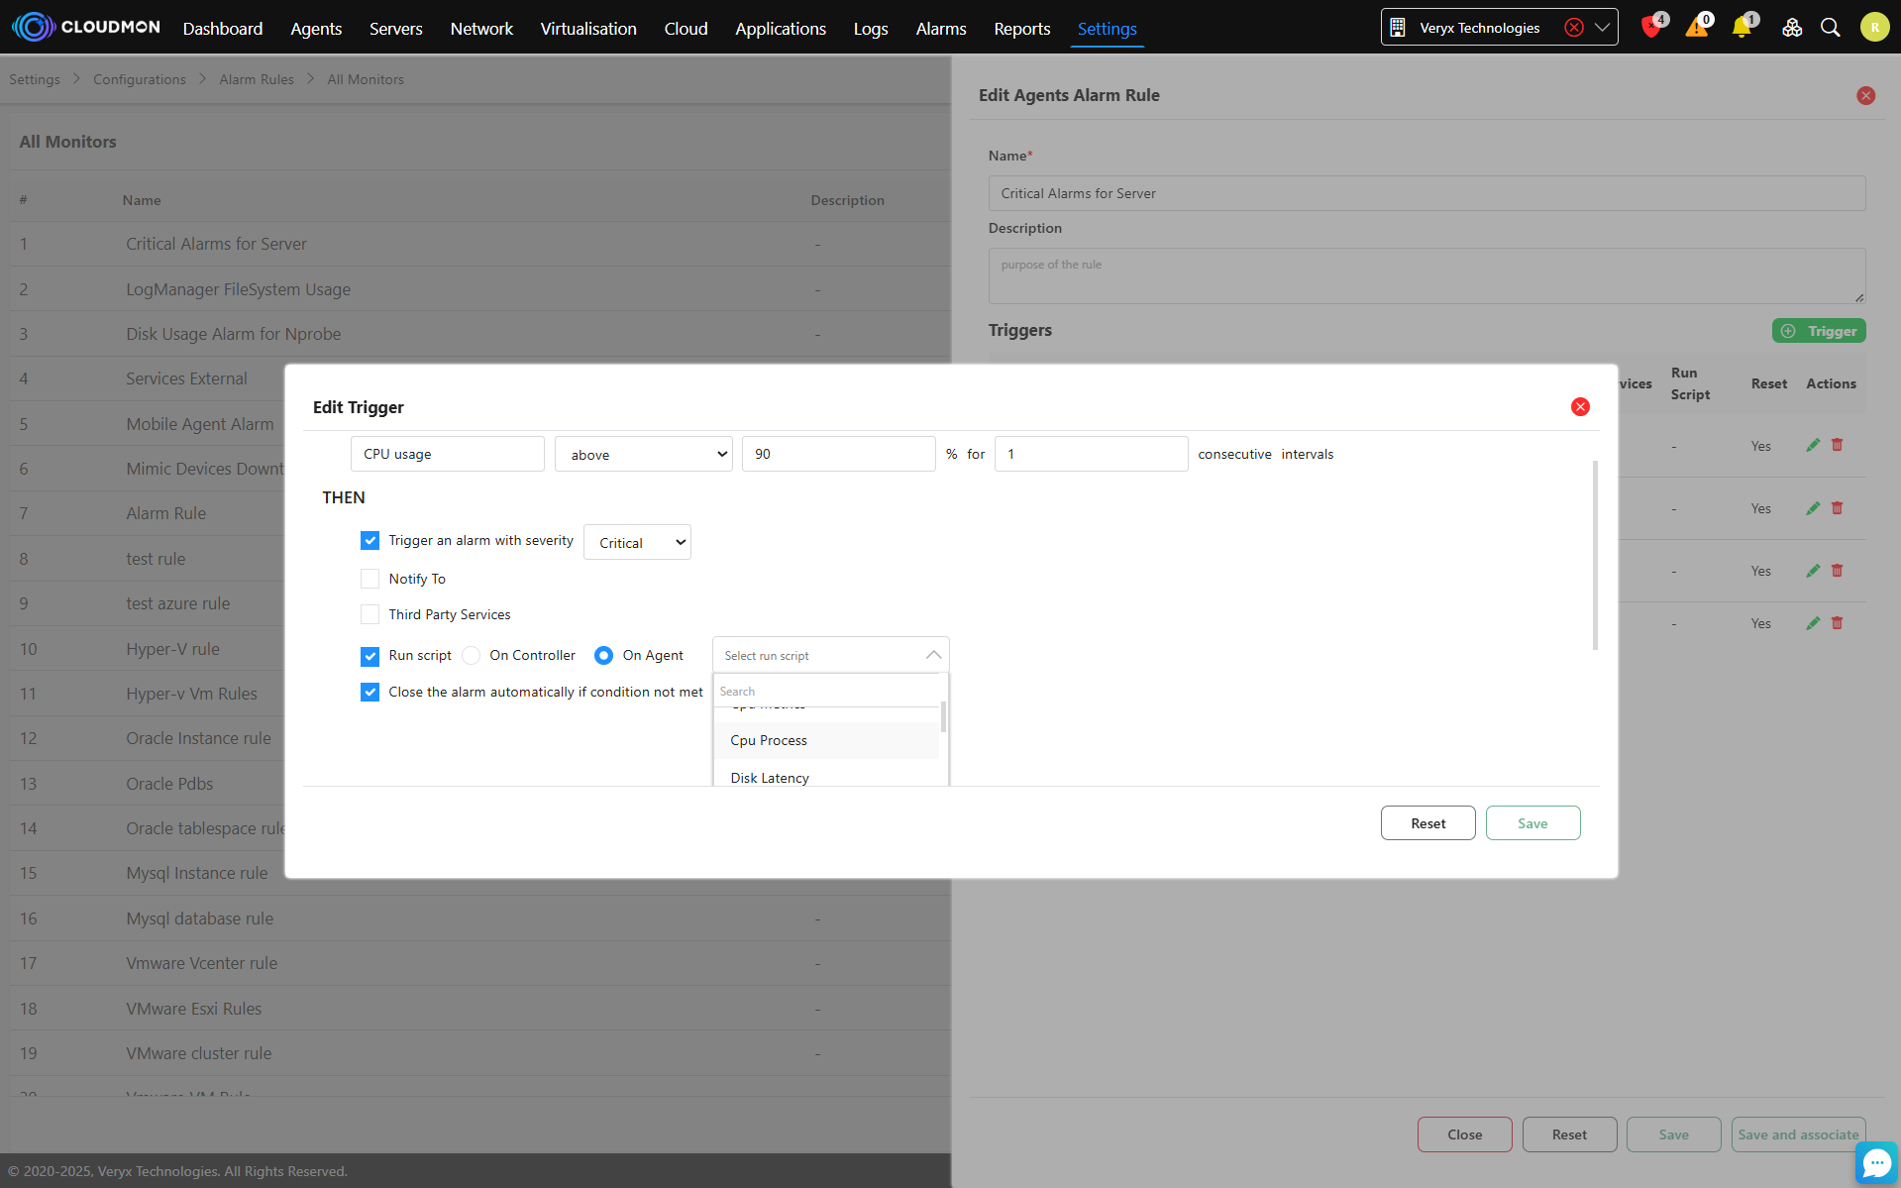Image resolution: width=1901 pixels, height=1188 pixels.
Task: Choose Cpu Process from script list
Action: 769,741
